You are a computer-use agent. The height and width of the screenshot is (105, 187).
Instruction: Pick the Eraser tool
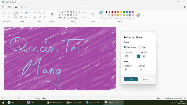coord(35,17)
